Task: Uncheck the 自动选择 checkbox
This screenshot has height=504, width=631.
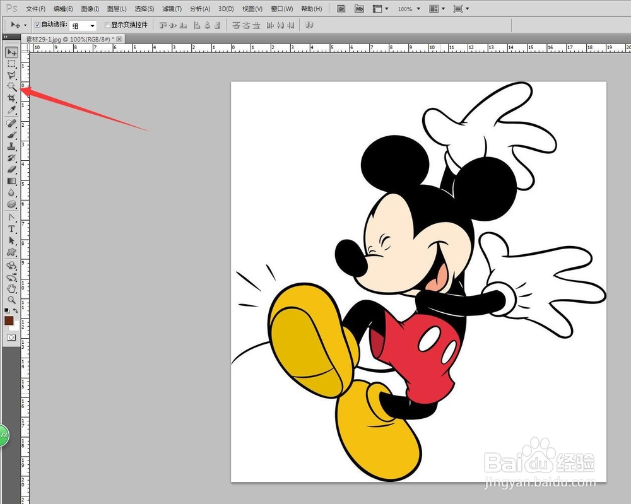Action: tap(37, 25)
